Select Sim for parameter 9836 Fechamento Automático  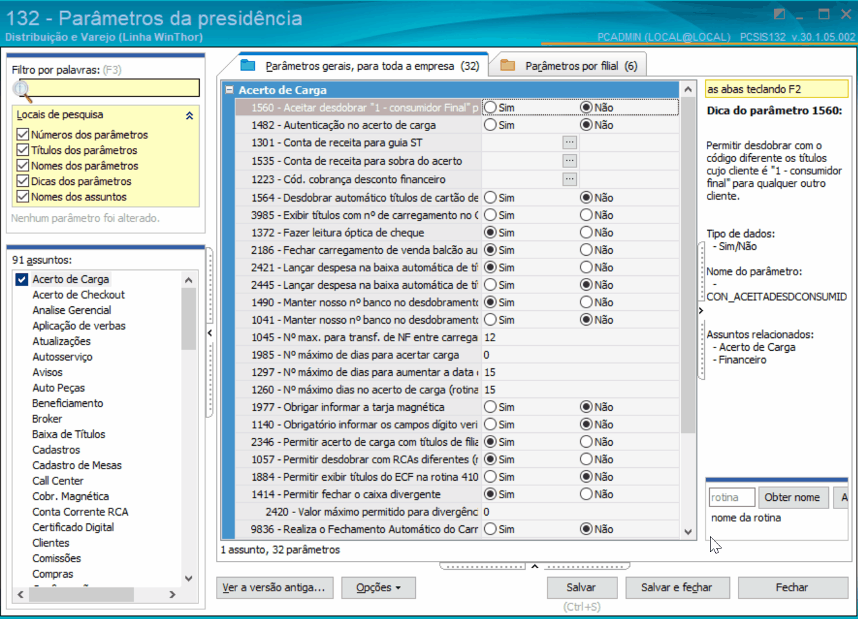491,529
